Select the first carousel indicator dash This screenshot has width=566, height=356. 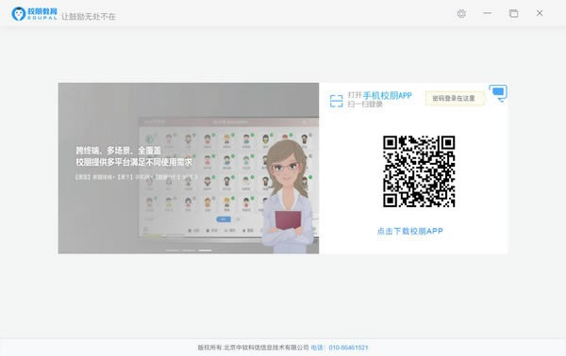tap(173, 251)
